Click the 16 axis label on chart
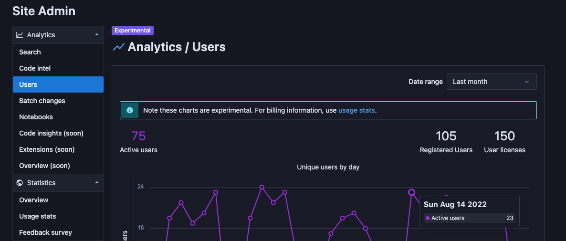 (x=140, y=228)
